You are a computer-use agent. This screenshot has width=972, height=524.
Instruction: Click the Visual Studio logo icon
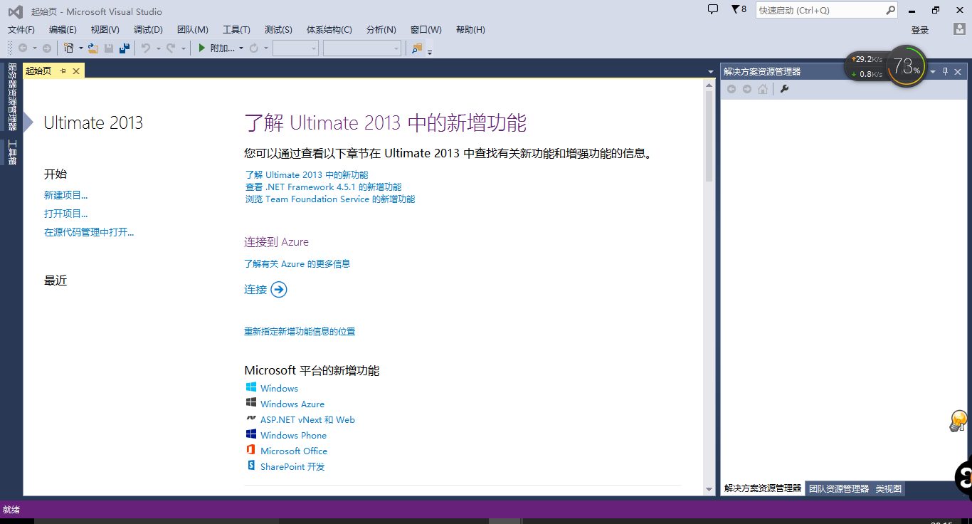pos(15,11)
